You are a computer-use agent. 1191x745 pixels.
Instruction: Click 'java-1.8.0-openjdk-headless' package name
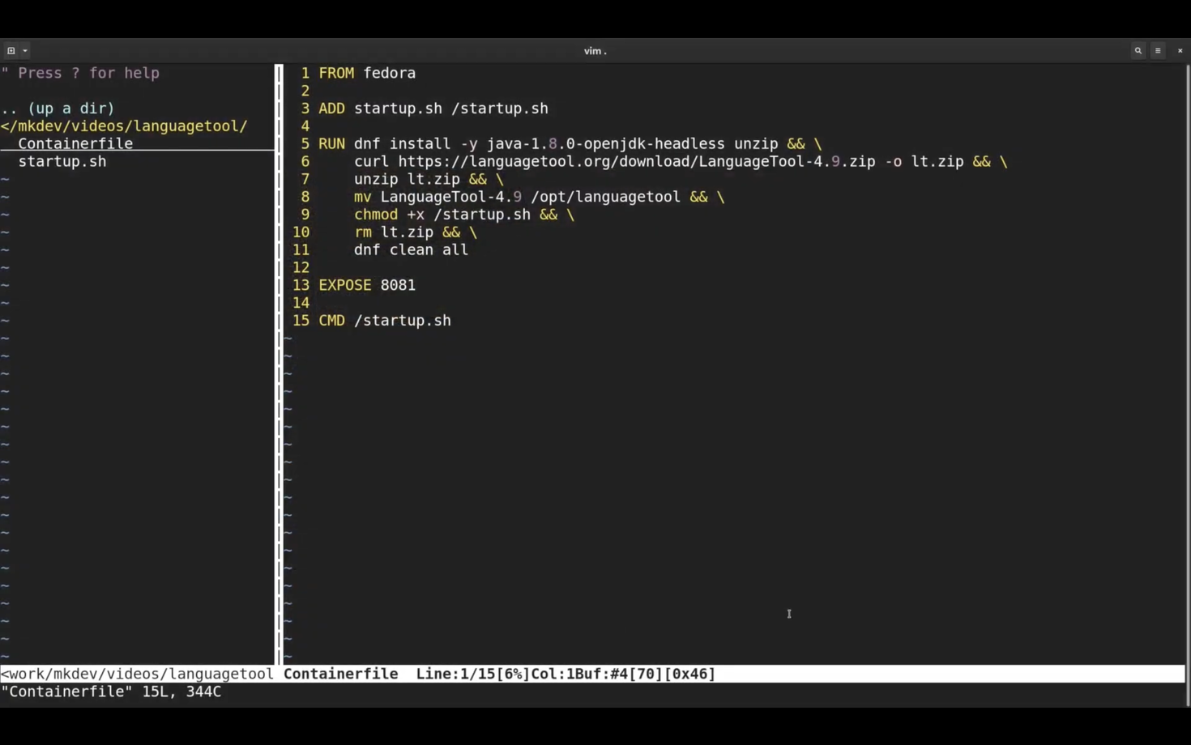605,143
